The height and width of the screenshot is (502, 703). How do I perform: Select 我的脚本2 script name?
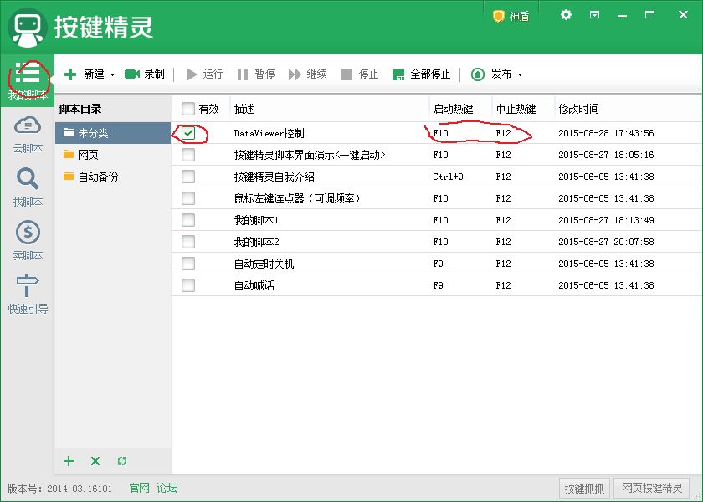(256, 242)
